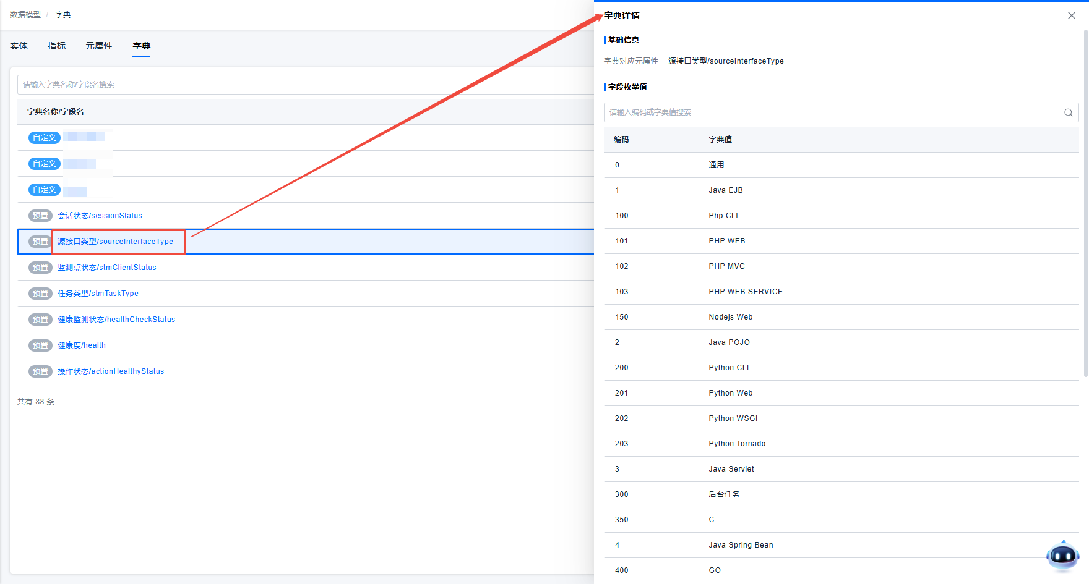The height and width of the screenshot is (584, 1089).
Task: Click the first 自定义 tag badge
Action: point(44,138)
